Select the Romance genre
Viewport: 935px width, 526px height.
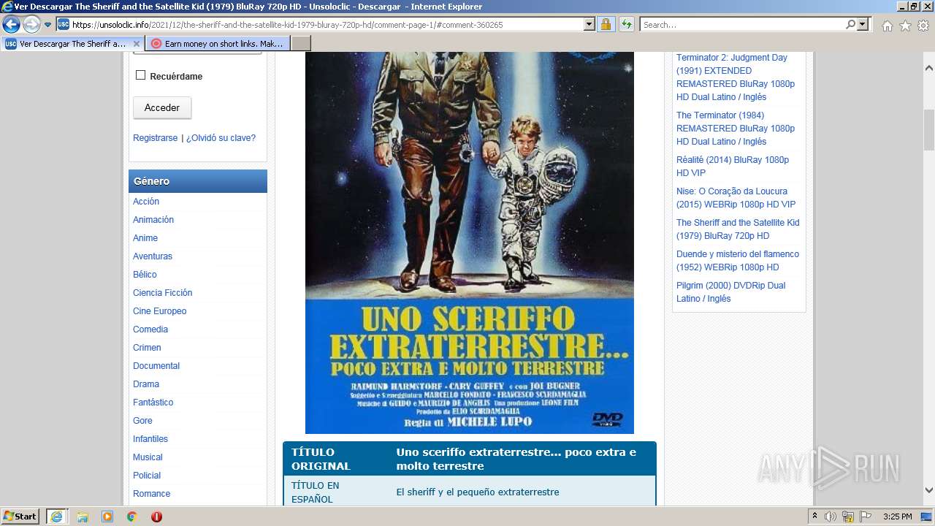pyautogui.click(x=151, y=494)
